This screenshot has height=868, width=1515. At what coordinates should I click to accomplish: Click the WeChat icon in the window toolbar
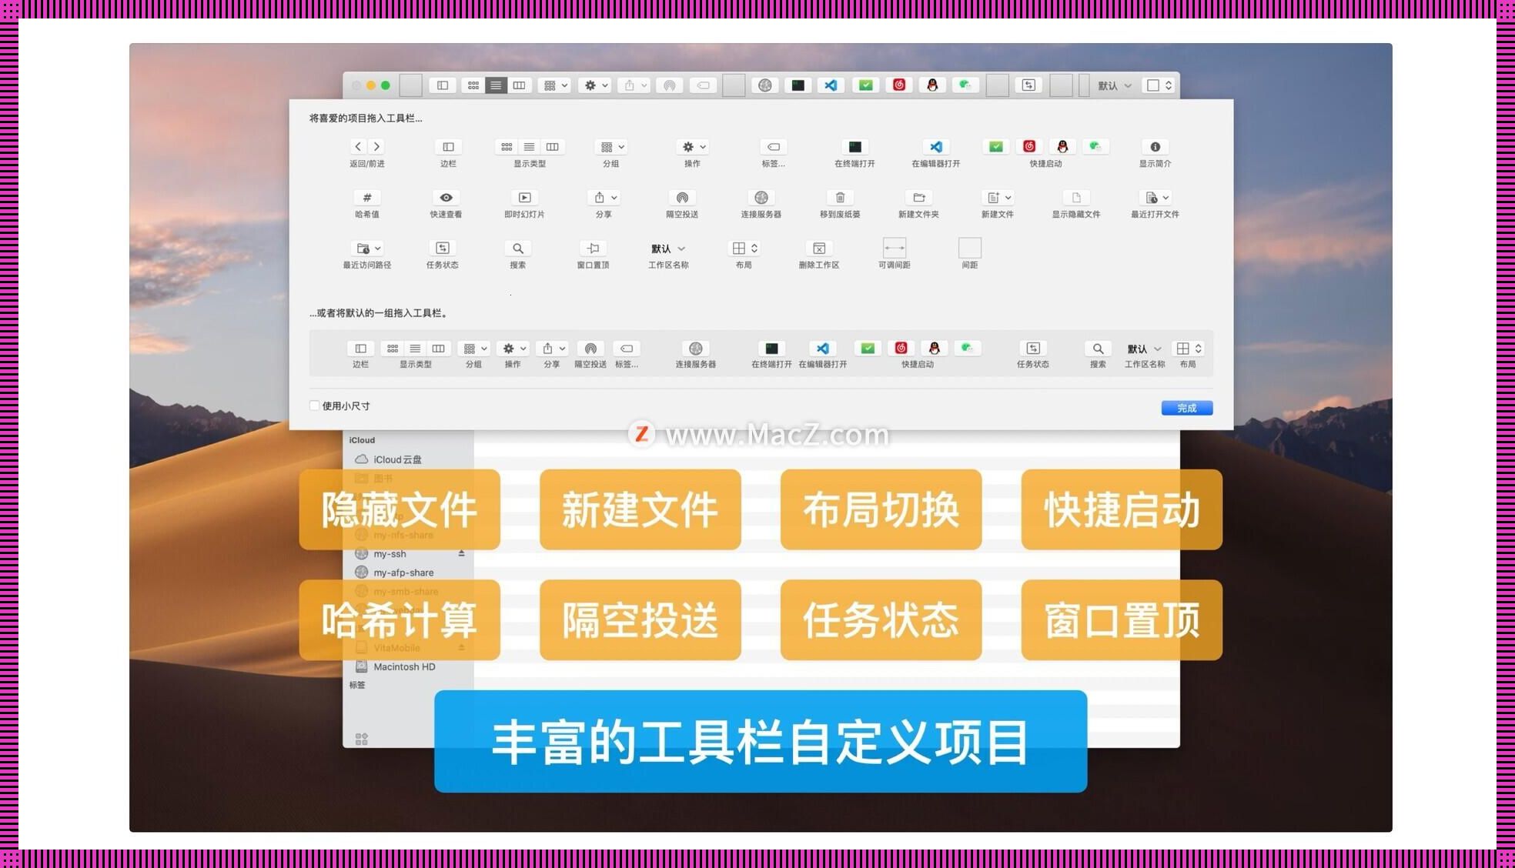[965, 85]
